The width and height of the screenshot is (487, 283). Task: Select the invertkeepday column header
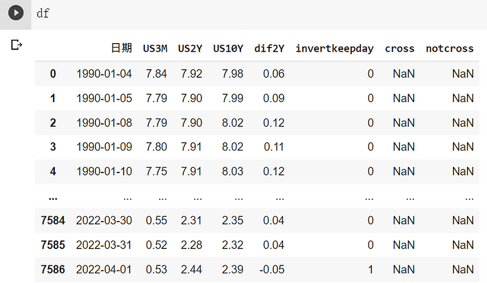334,49
